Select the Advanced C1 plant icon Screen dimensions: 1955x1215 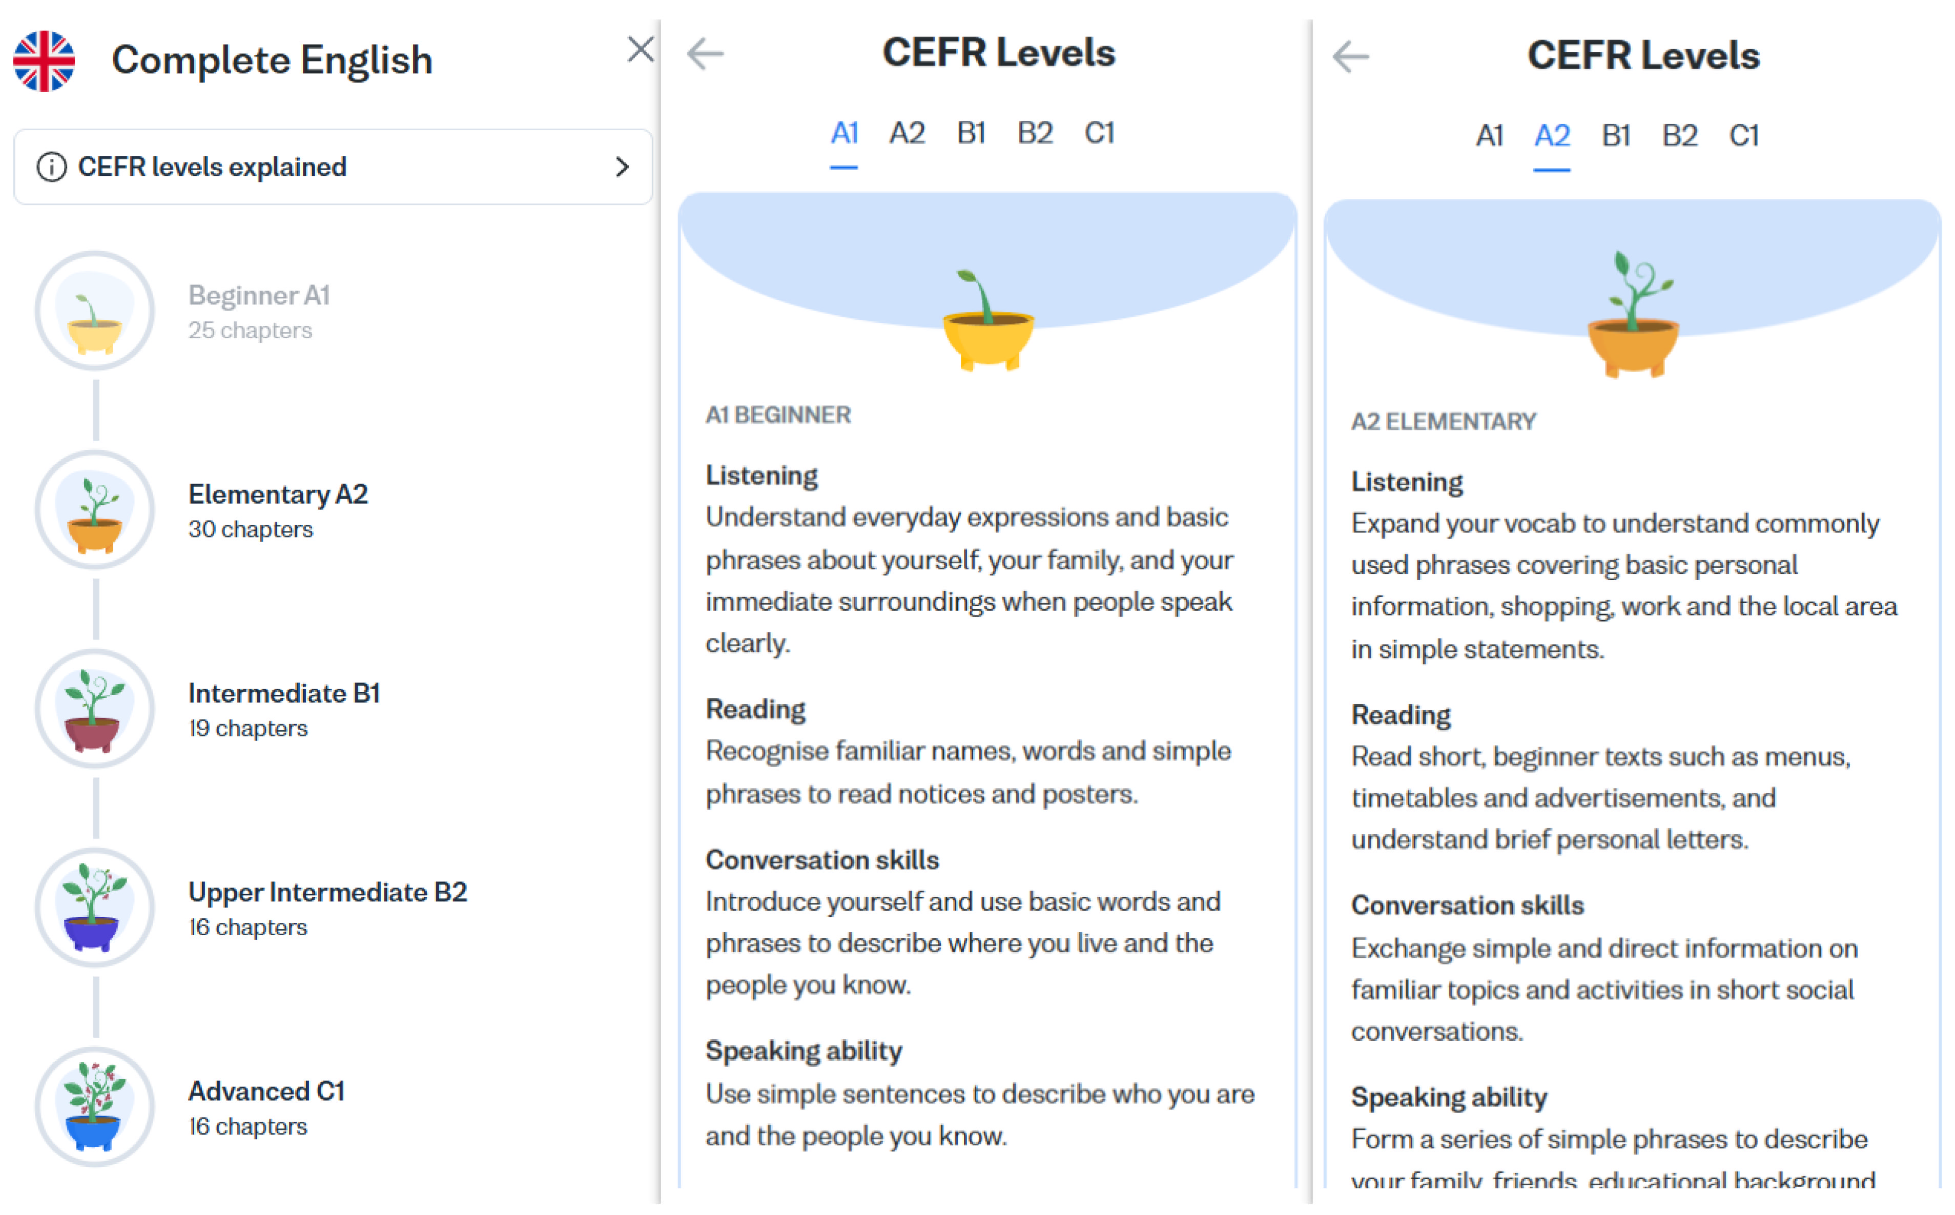point(95,1108)
